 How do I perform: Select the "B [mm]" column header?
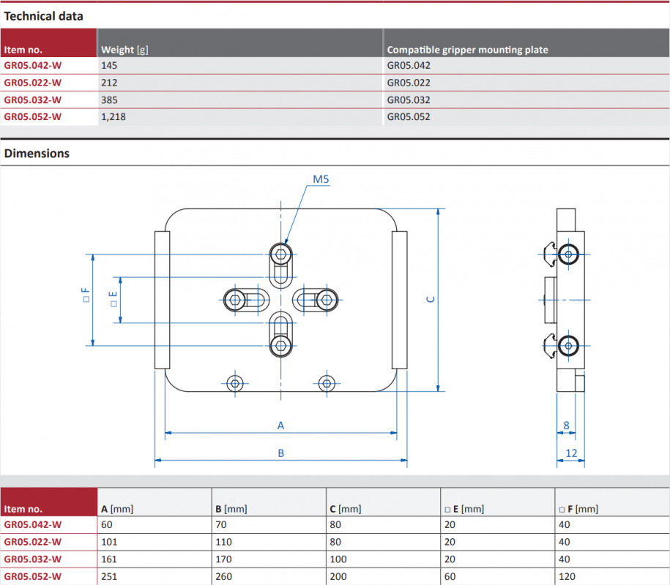click(231, 509)
